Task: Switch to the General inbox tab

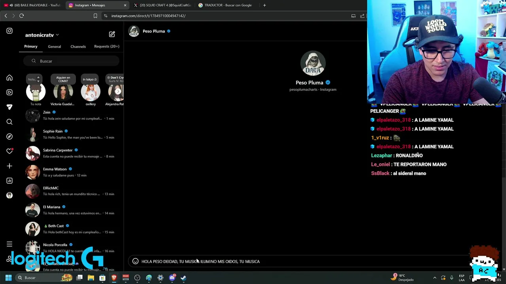Action: click(x=55, y=47)
